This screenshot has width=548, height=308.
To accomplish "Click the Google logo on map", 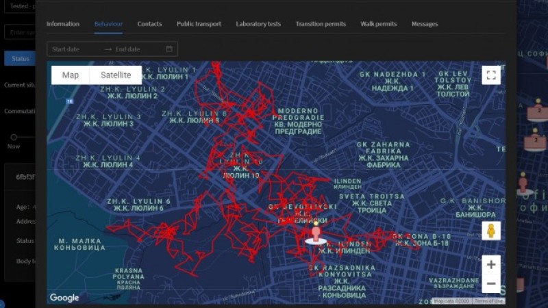I will pyautogui.click(x=64, y=298).
